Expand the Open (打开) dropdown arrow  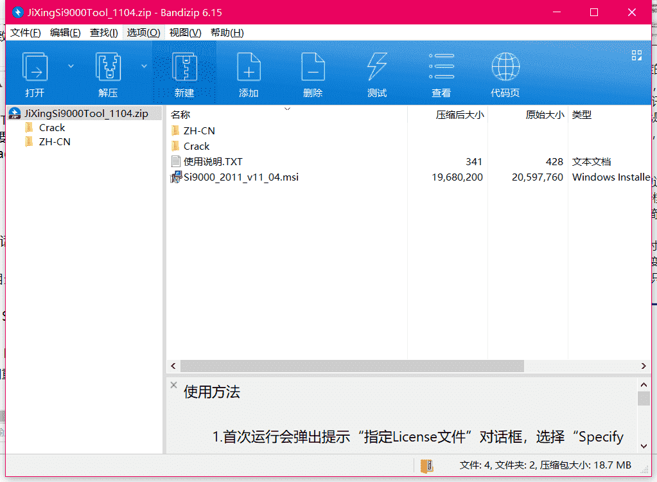click(x=71, y=66)
